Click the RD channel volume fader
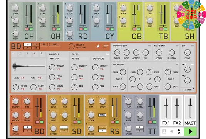 (x=80, y=15)
